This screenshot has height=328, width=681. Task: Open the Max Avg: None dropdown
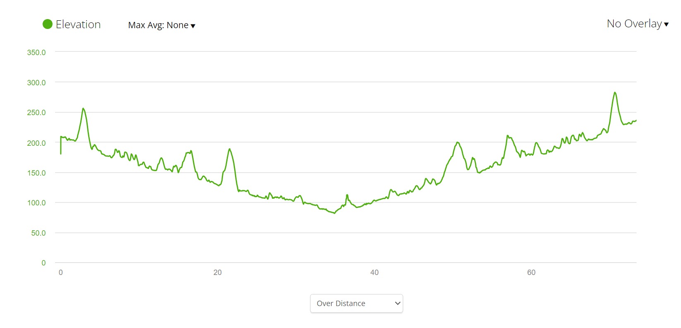pos(158,25)
